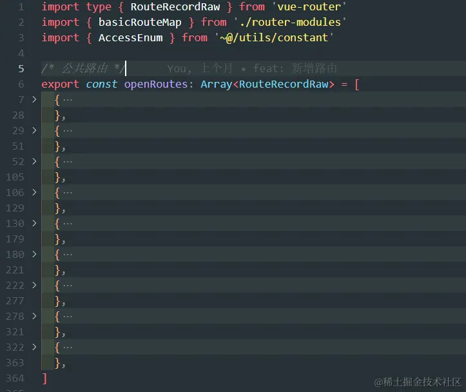Image resolution: width=466 pixels, height=392 pixels.
Task: Click the closing brace on line 363
Action: pos(57,363)
